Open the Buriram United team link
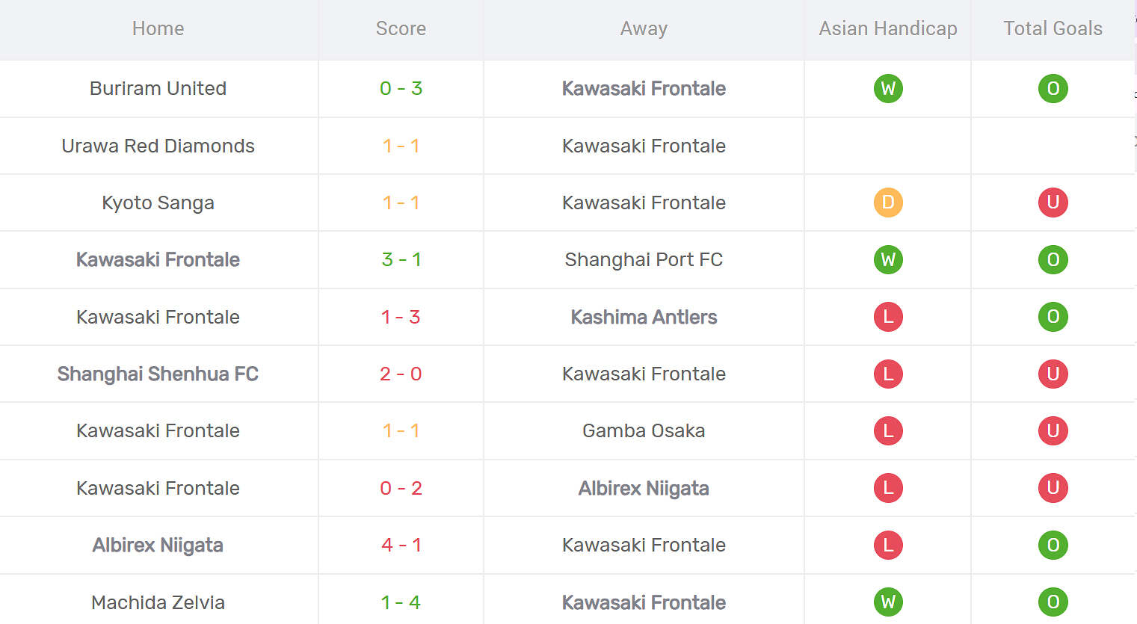 pyautogui.click(x=158, y=88)
